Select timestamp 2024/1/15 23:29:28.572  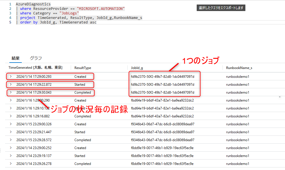[x=34, y=140]
